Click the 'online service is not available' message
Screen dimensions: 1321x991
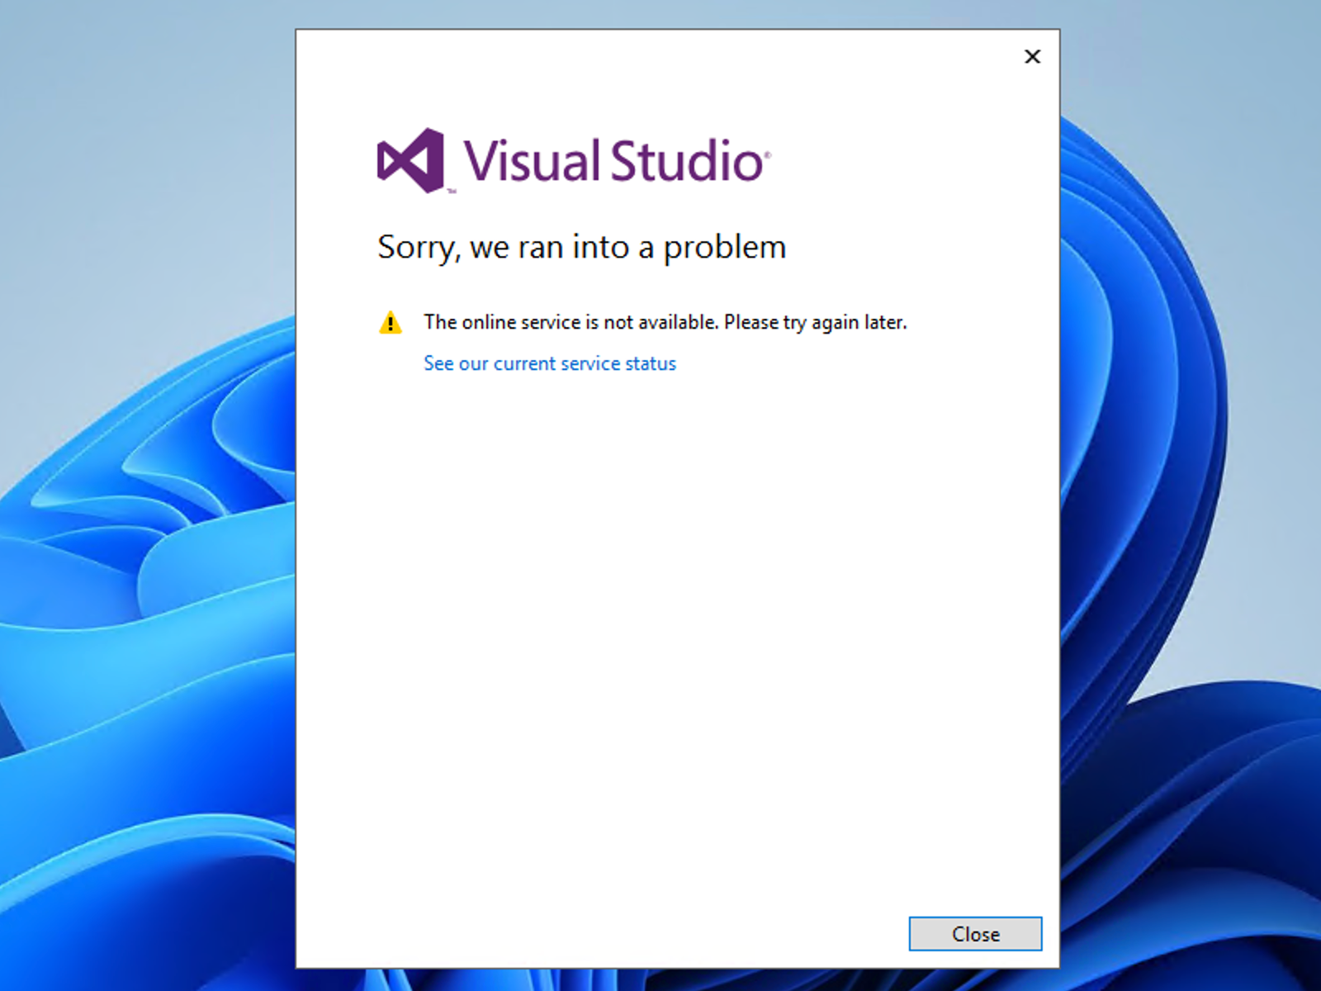(x=665, y=322)
